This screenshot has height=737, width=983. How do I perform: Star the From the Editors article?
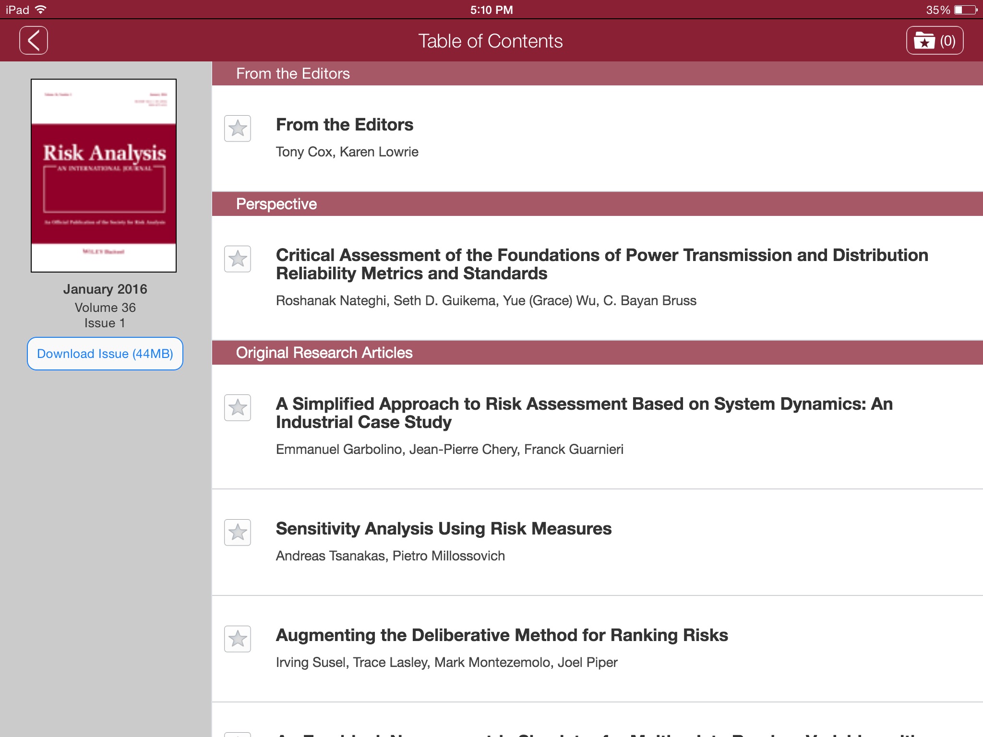238,129
